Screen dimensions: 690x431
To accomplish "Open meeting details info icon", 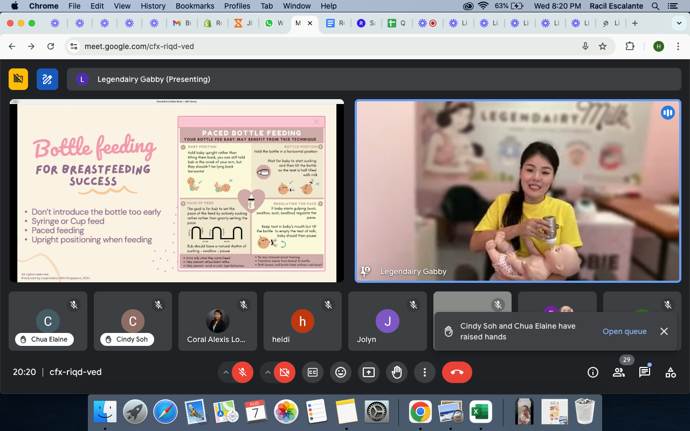I will (x=592, y=372).
